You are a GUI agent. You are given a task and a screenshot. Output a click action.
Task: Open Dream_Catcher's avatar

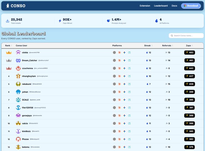click(18, 60)
